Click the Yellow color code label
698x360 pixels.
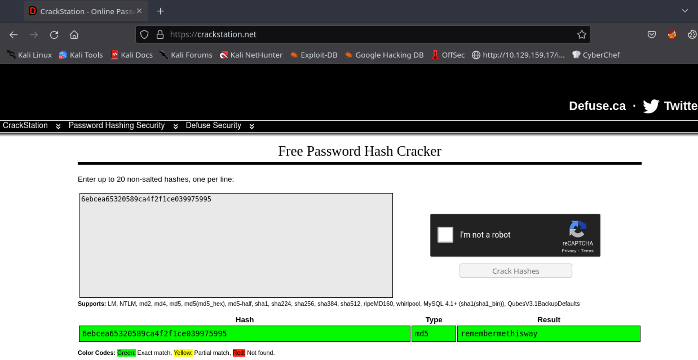[x=183, y=353]
